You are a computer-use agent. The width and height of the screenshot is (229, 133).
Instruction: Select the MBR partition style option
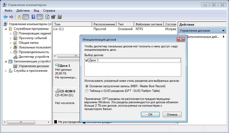coord(87,86)
